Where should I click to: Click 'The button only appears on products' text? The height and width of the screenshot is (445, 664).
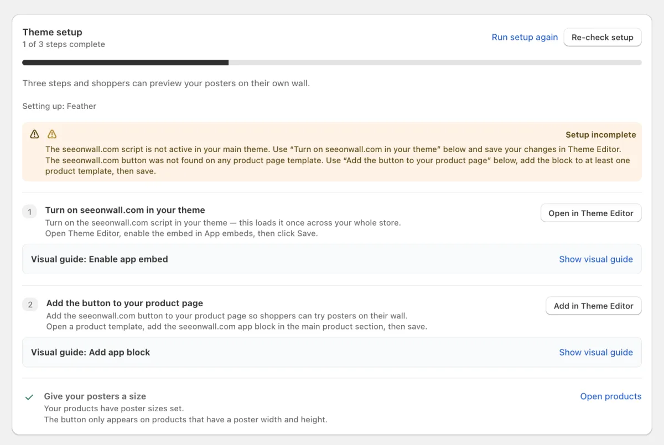click(x=186, y=420)
